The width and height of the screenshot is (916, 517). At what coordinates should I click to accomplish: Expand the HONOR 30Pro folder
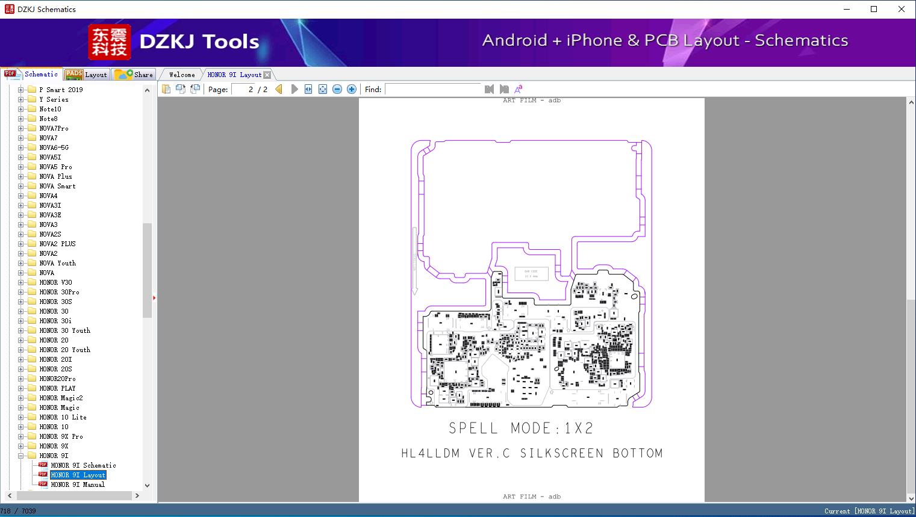point(20,292)
